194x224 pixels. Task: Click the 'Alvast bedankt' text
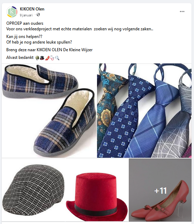20,57
